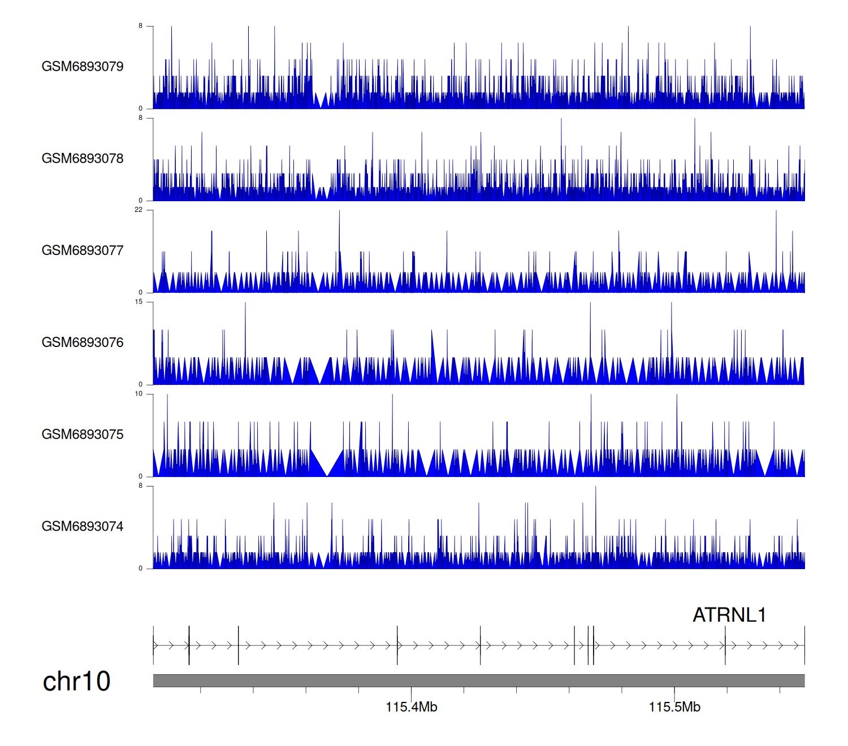Click the 115.5Mb axis position label
Image resolution: width=848 pixels, height=746 pixels.
pos(674,707)
